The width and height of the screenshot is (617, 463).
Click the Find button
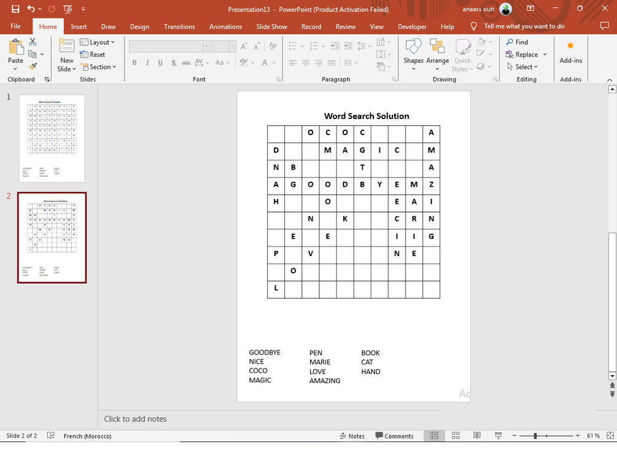coord(517,42)
